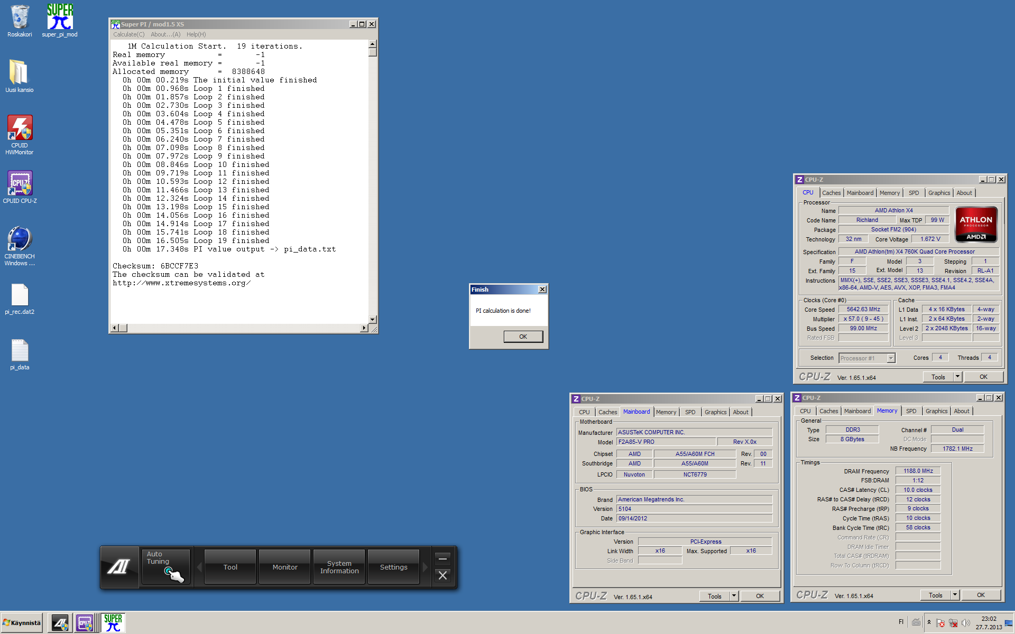
Task: Click the Super PI taskbar button
Action: (x=113, y=623)
